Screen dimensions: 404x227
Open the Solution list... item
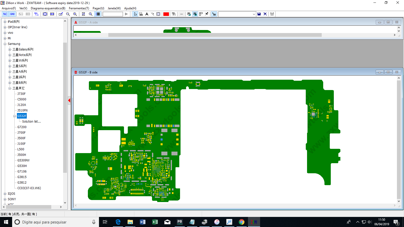point(31,122)
